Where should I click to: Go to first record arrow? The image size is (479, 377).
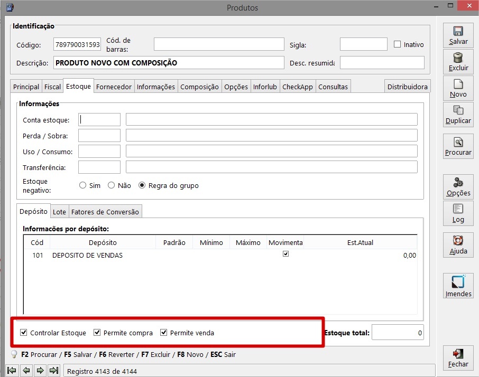(12, 370)
